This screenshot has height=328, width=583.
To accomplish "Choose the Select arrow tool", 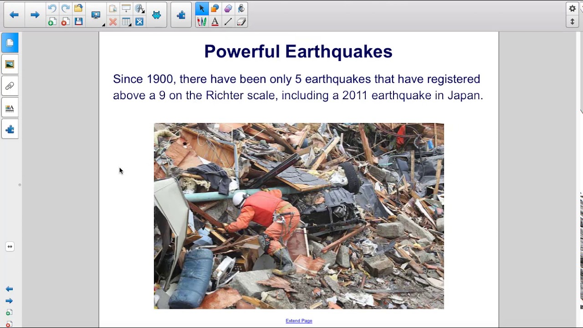I will pos(202,9).
